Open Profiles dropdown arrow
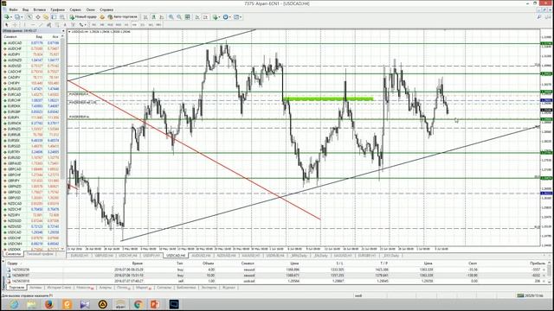Screen dimensions: 554x311 [22, 17]
